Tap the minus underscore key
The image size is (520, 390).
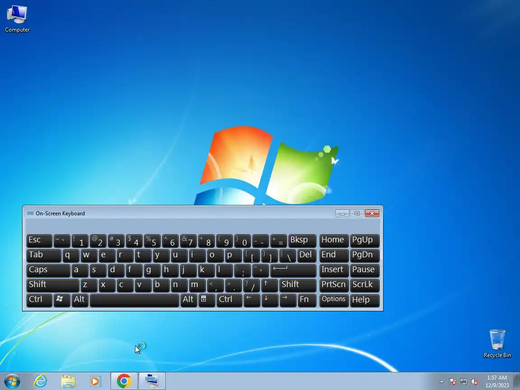tap(260, 241)
